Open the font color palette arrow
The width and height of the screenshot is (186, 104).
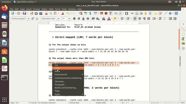coord(112,18)
